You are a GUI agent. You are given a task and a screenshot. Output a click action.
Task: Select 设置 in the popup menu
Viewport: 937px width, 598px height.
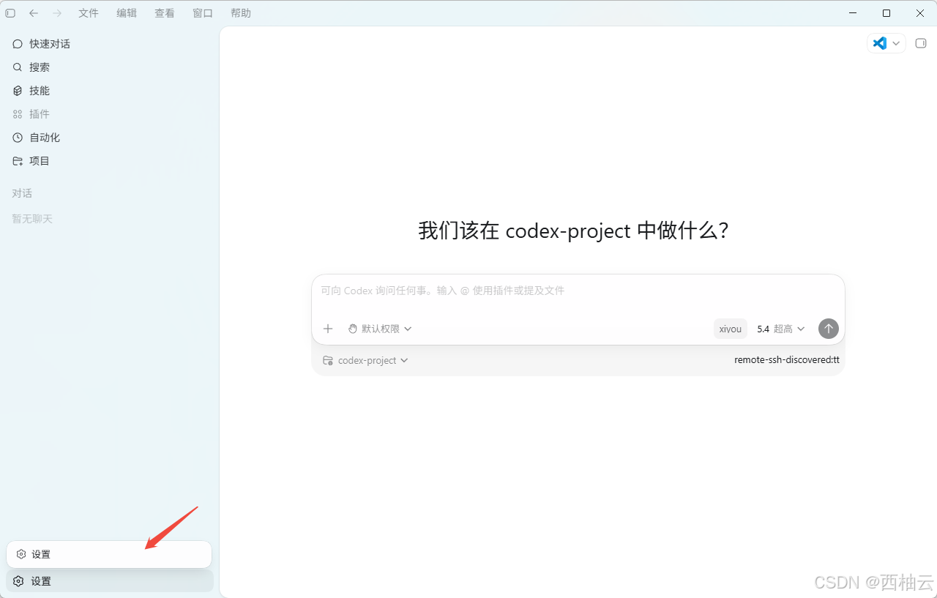pos(109,554)
